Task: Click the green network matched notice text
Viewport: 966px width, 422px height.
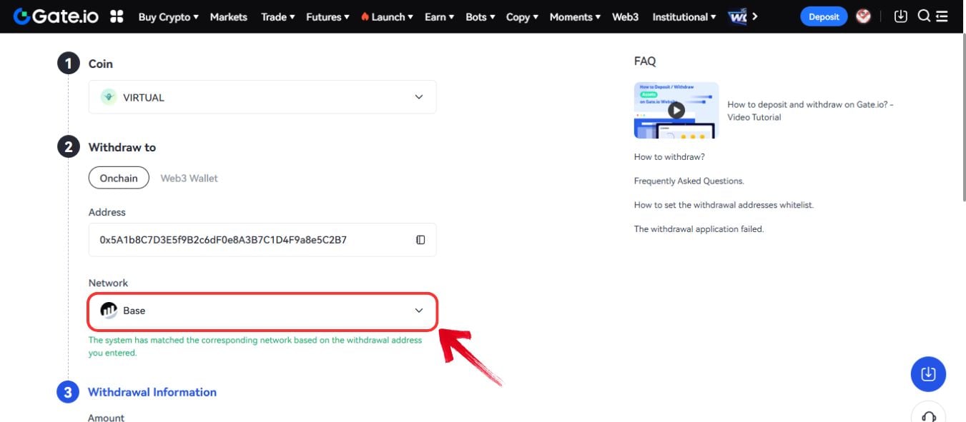Action: click(x=255, y=346)
